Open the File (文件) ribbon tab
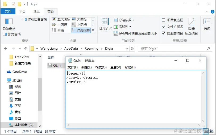Screen dimensions: 216x135 [x=8, y=11]
